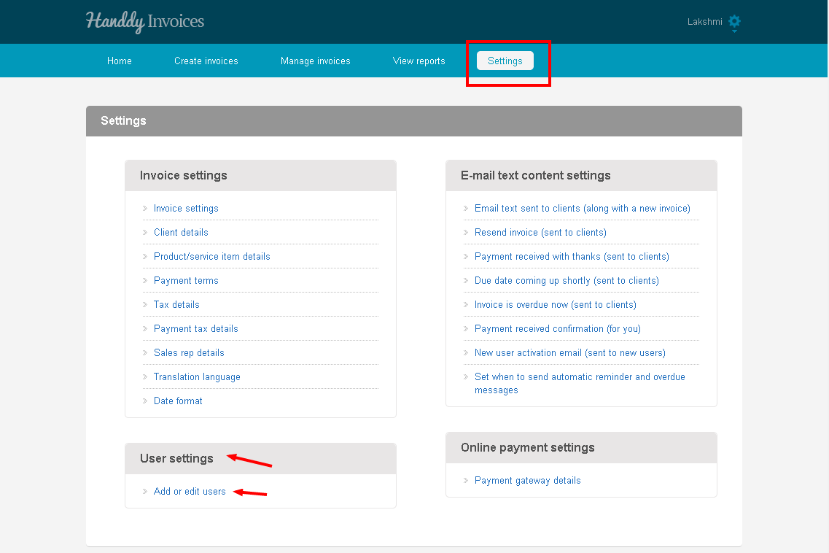Click the Invoice settings panel heading

pos(184,176)
